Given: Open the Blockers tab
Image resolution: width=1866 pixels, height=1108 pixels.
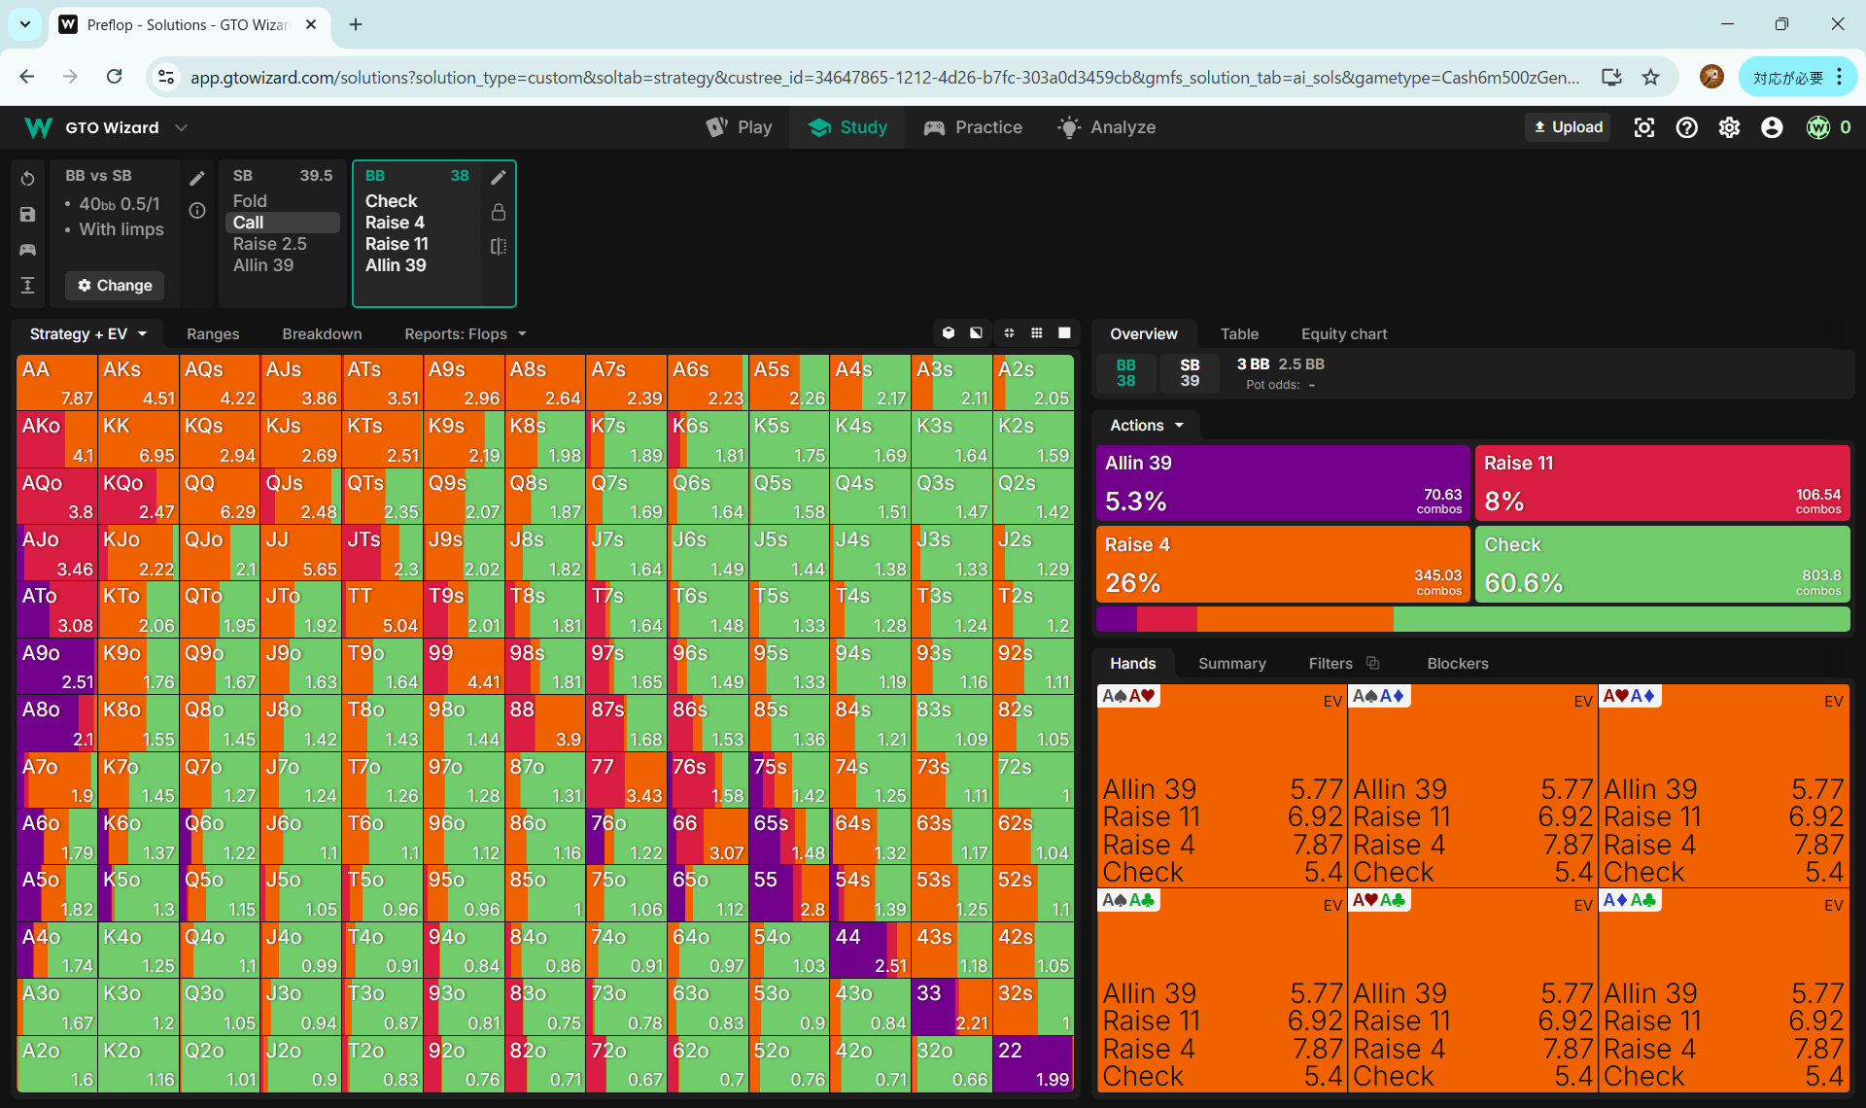Looking at the screenshot, I should point(1457,663).
